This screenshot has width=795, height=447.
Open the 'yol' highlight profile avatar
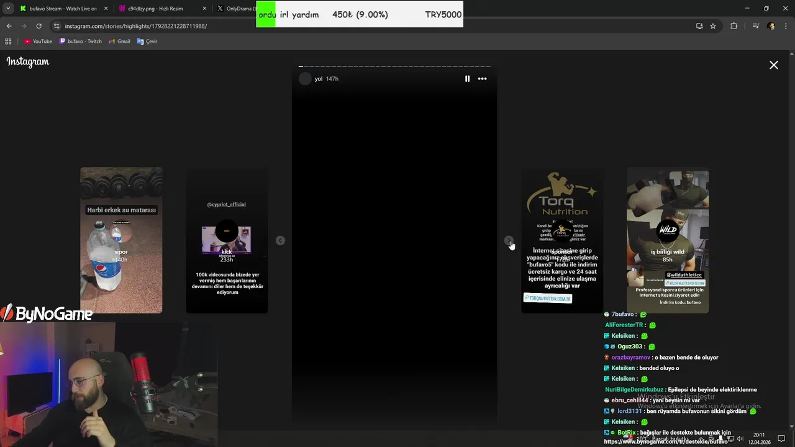tap(304, 79)
